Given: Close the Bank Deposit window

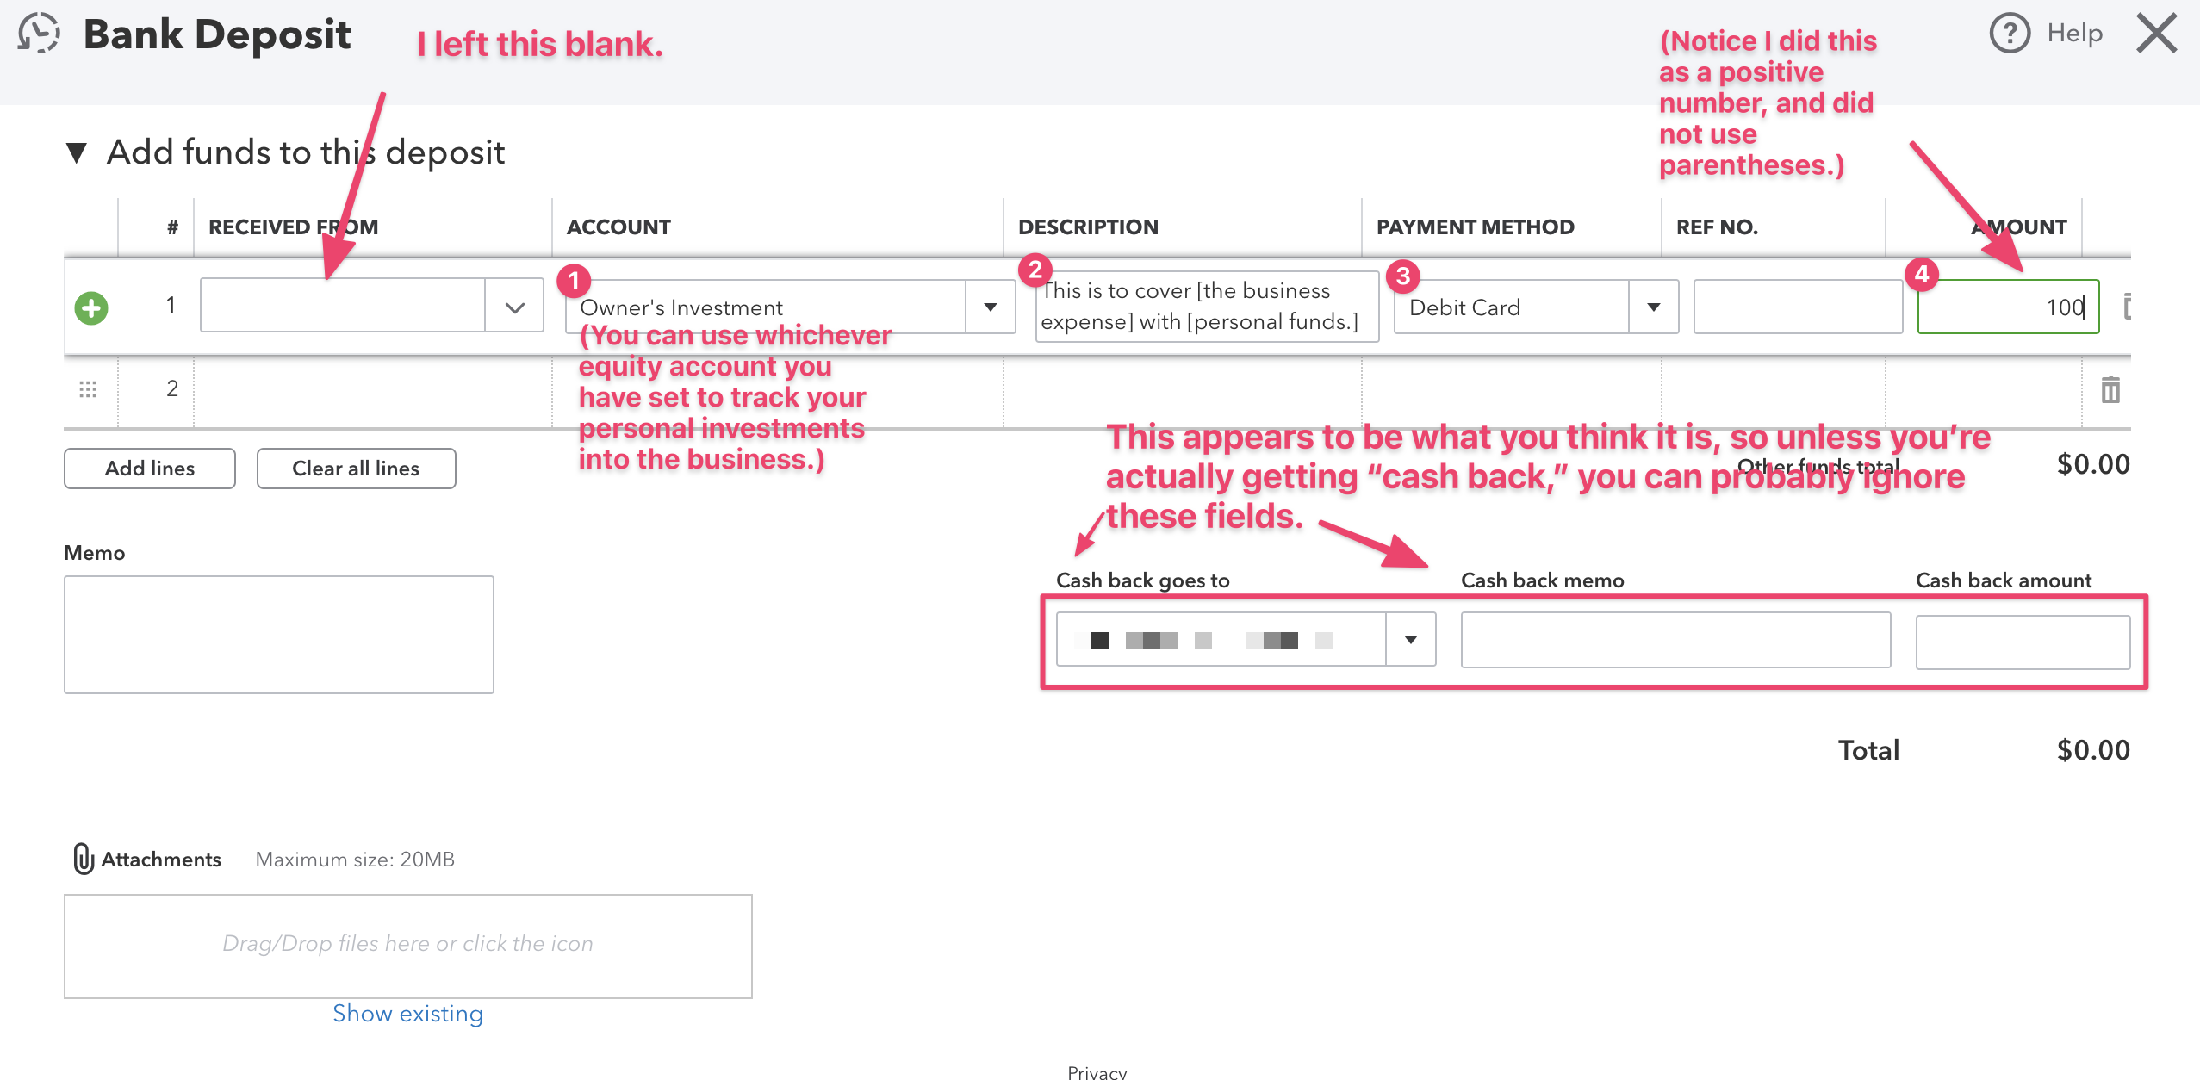Looking at the screenshot, I should (2156, 34).
